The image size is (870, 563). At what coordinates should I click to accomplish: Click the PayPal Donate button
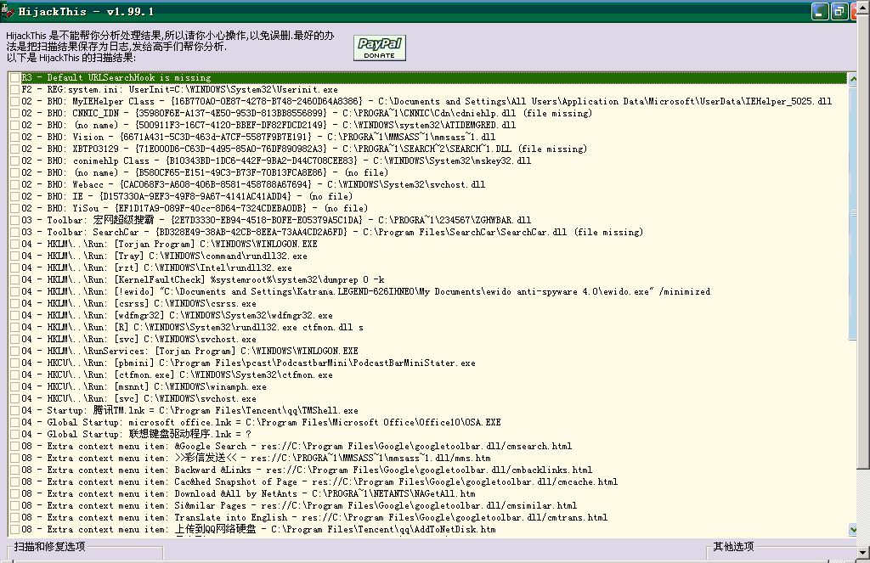point(380,48)
